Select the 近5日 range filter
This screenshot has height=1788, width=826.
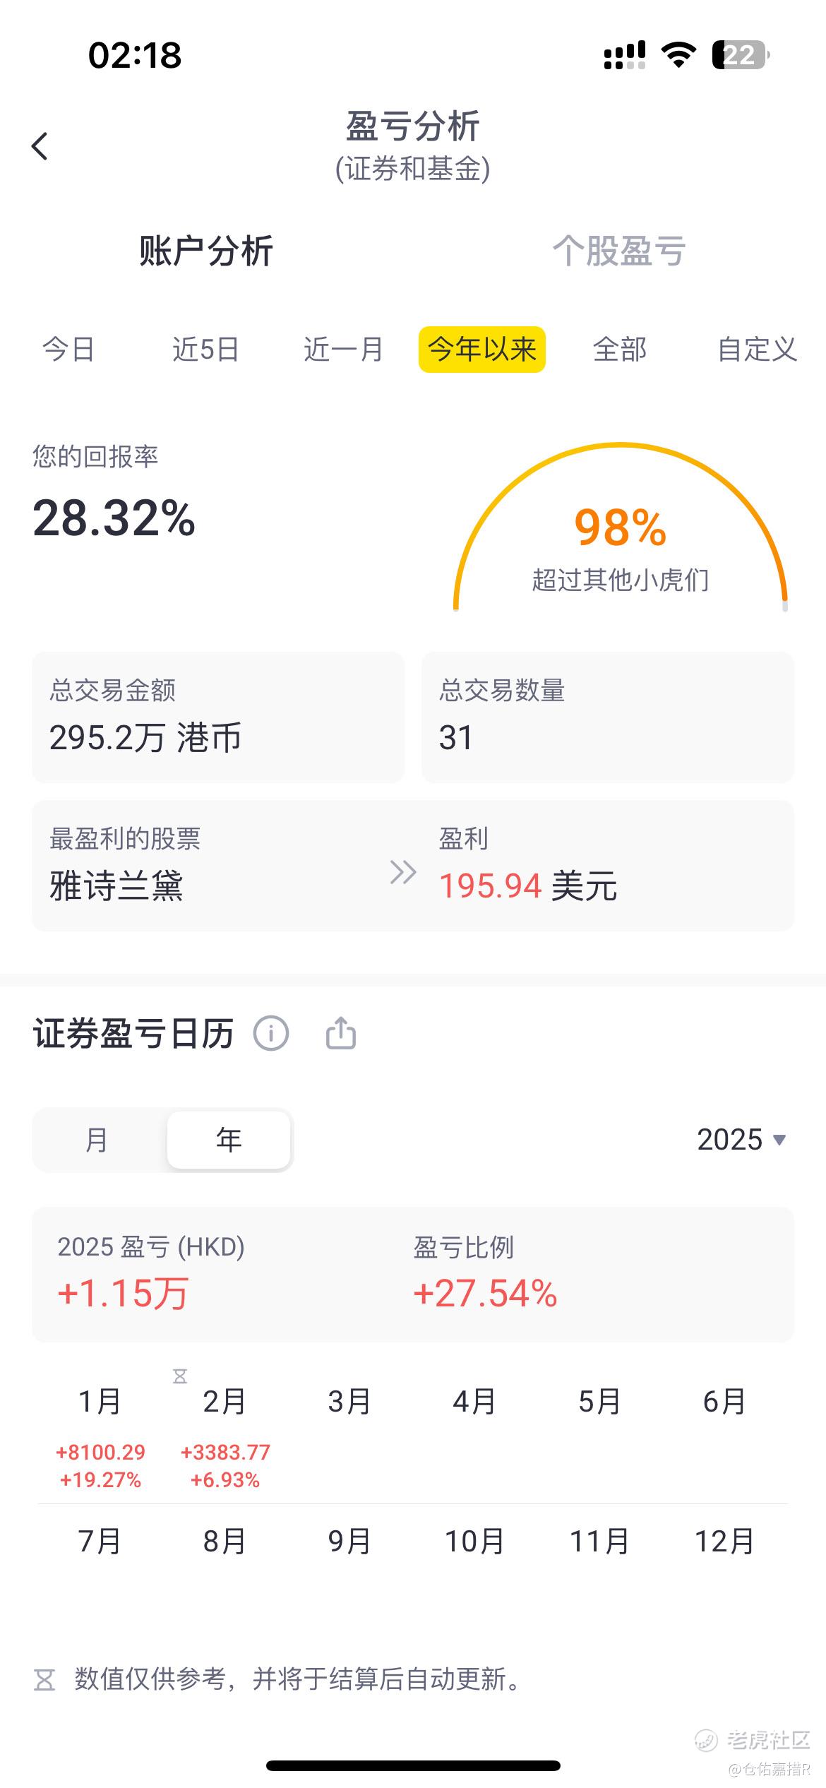[205, 349]
